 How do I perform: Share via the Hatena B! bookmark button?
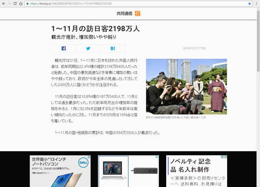(113, 48)
